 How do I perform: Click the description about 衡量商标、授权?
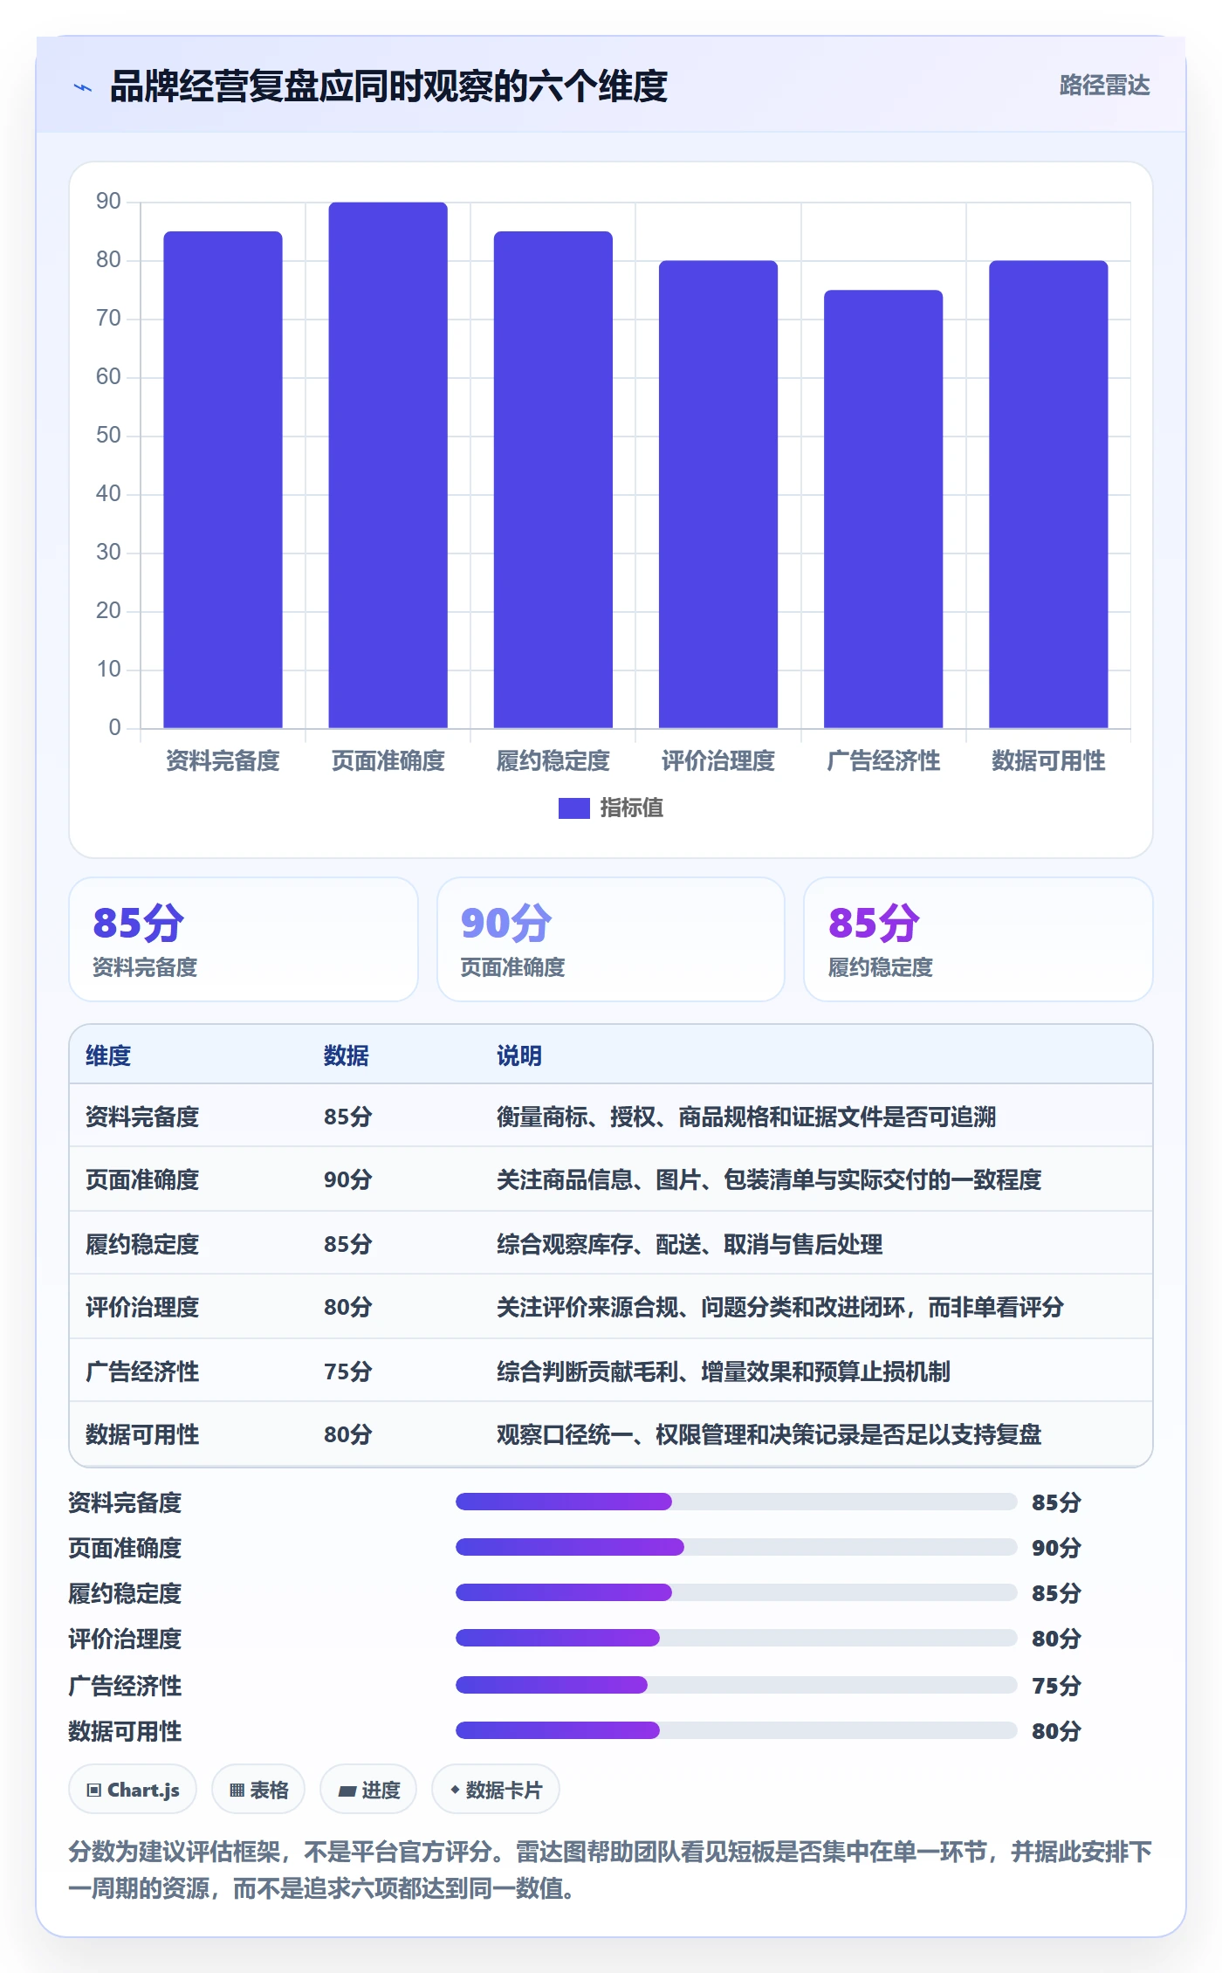pyautogui.click(x=746, y=1117)
